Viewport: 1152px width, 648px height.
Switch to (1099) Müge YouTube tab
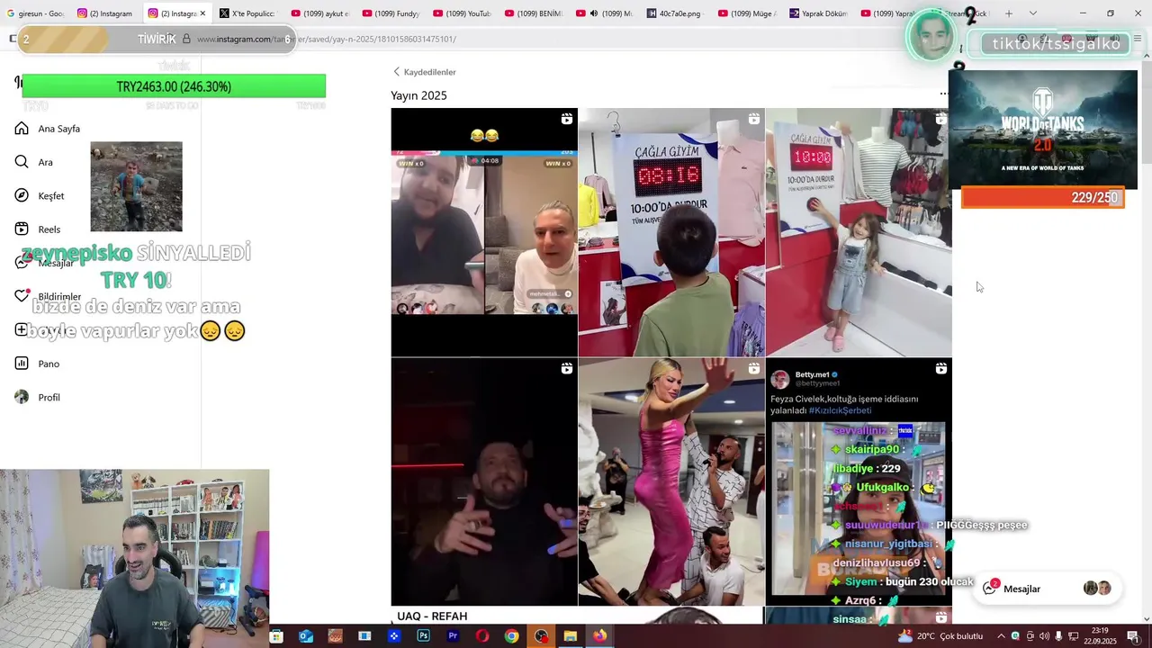(747, 13)
